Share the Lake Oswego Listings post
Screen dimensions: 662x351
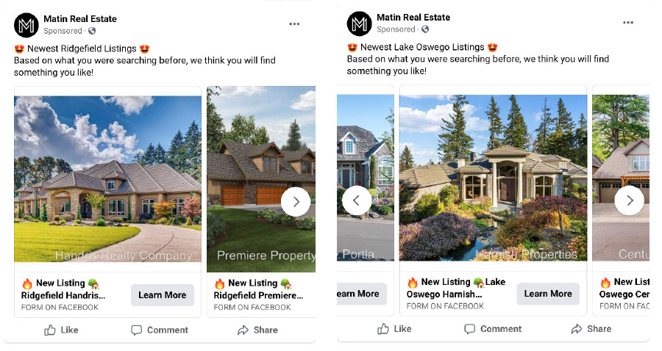tap(591, 329)
